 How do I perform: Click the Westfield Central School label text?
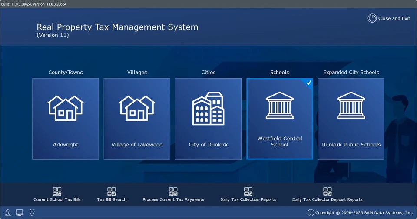point(279,142)
